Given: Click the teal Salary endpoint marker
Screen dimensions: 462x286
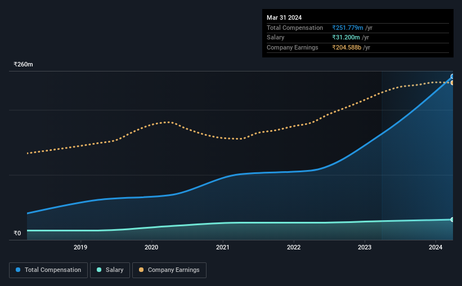Looking at the screenshot, I should click(452, 220).
